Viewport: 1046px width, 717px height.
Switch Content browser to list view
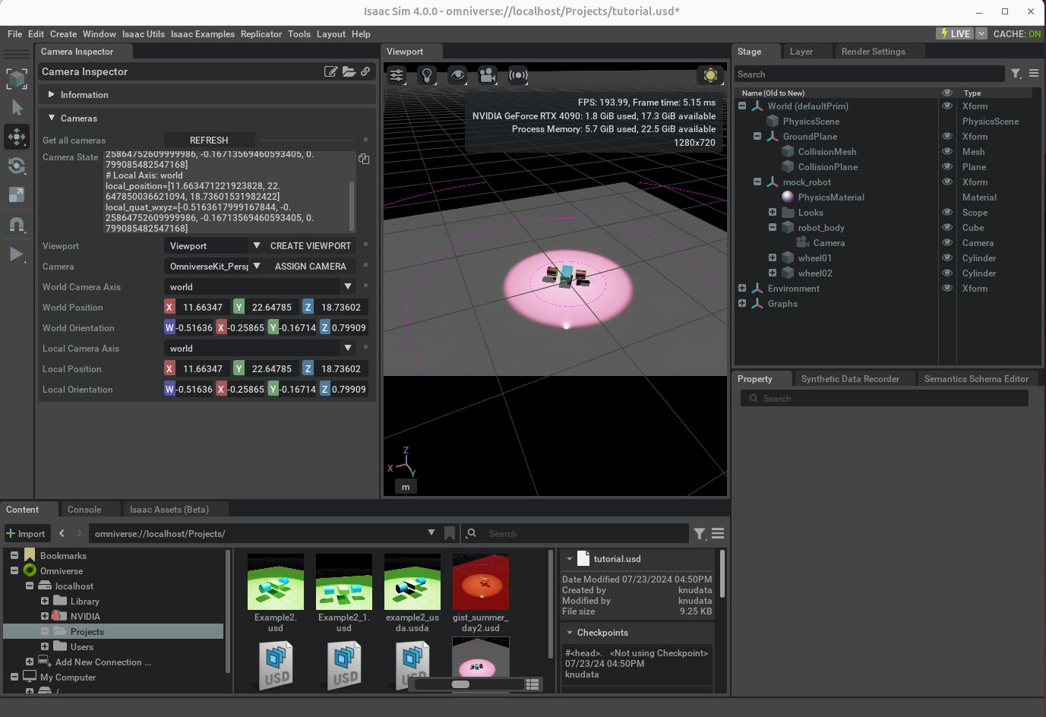(532, 684)
